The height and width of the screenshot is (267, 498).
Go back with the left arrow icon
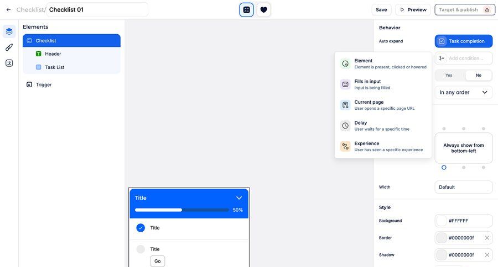8,10
